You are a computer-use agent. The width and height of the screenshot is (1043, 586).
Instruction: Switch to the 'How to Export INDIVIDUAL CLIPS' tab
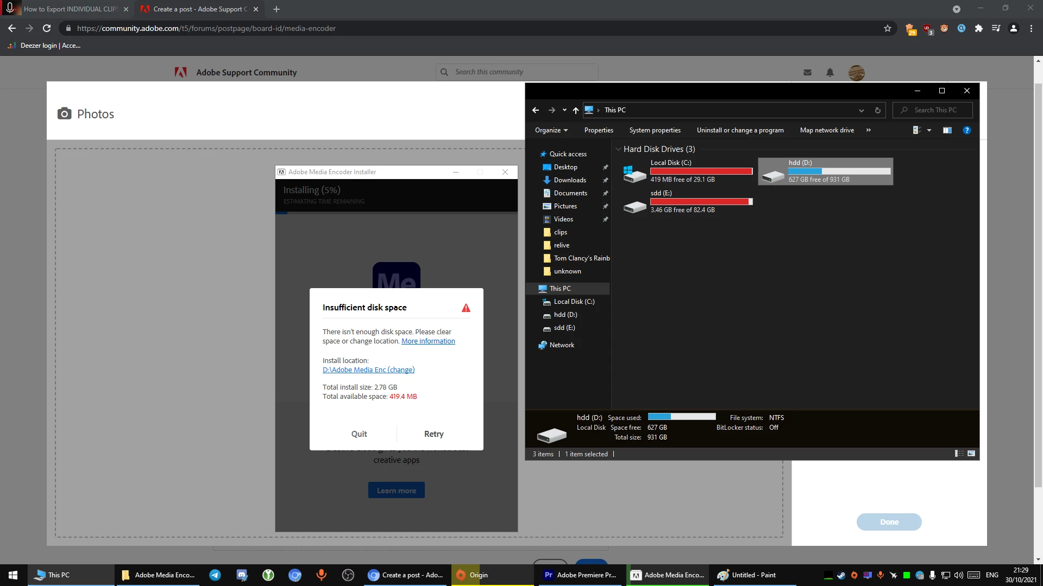click(x=71, y=9)
